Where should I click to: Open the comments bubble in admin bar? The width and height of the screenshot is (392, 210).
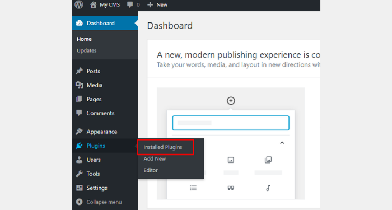click(133, 4)
